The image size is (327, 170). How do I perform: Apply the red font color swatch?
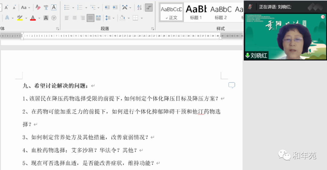pos(33,18)
